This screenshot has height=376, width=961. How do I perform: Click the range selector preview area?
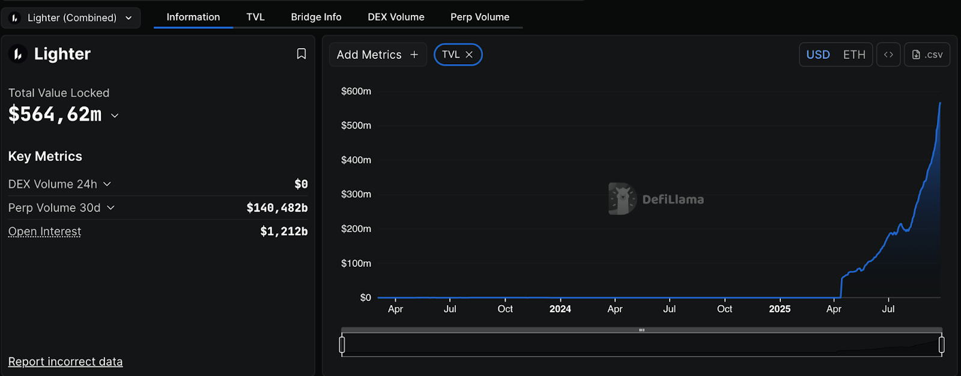click(641, 345)
